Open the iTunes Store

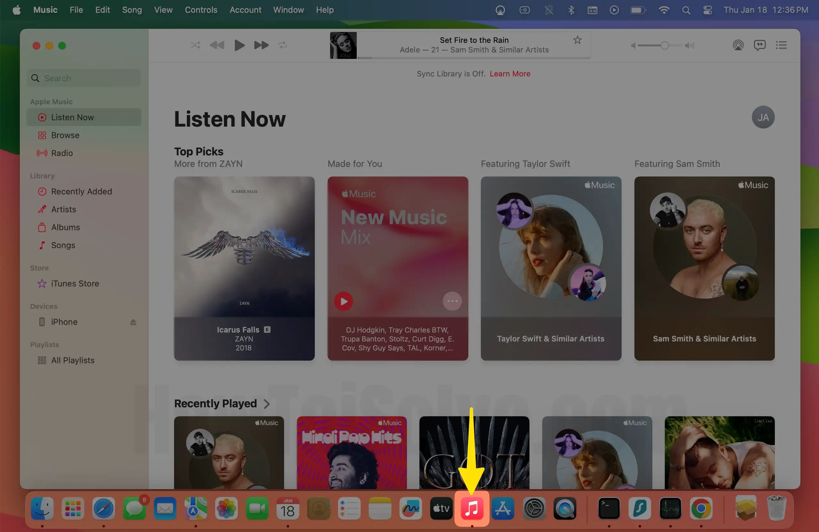83,284
